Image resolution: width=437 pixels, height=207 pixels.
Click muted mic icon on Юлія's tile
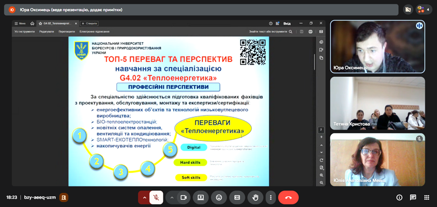point(420,139)
